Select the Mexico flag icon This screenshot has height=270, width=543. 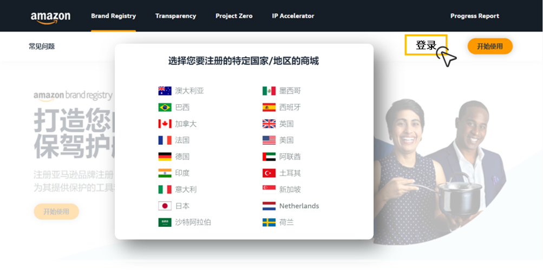pyautogui.click(x=269, y=91)
